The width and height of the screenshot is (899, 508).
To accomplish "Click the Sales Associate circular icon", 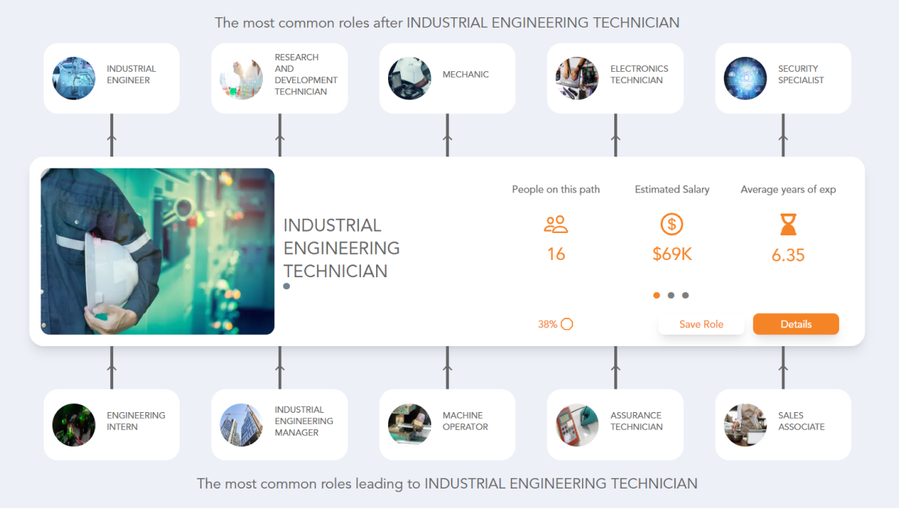I will (745, 425).
